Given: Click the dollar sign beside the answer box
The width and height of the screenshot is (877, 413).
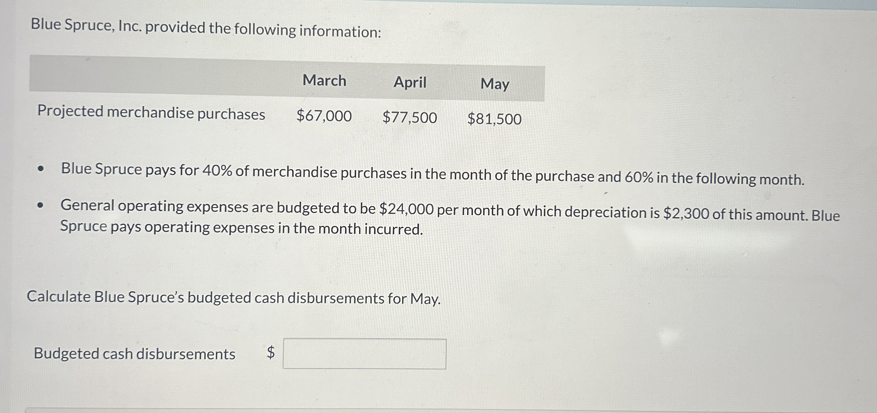Looking at the screenshot, I should click(270, 352).
